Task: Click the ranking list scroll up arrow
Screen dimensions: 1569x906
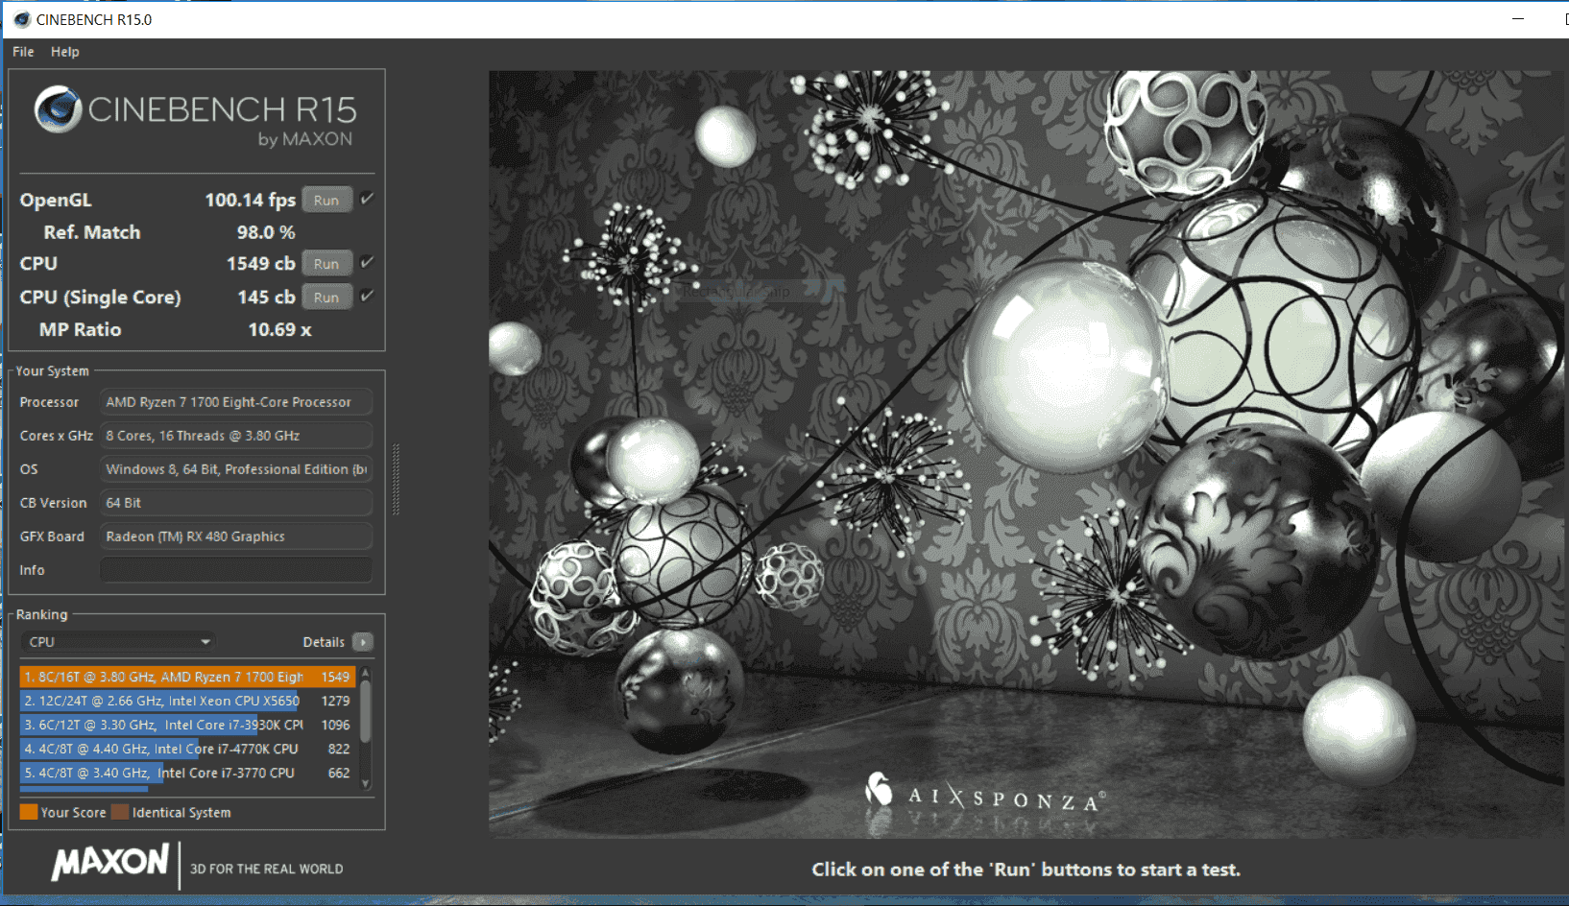Action: 366,673
